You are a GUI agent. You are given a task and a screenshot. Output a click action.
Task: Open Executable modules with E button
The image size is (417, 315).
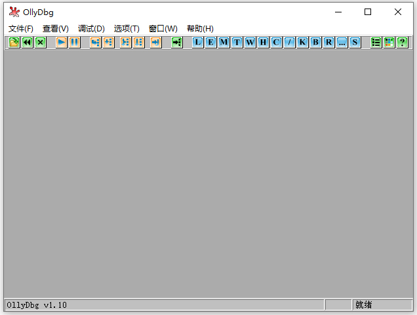(x=210, y=43)
